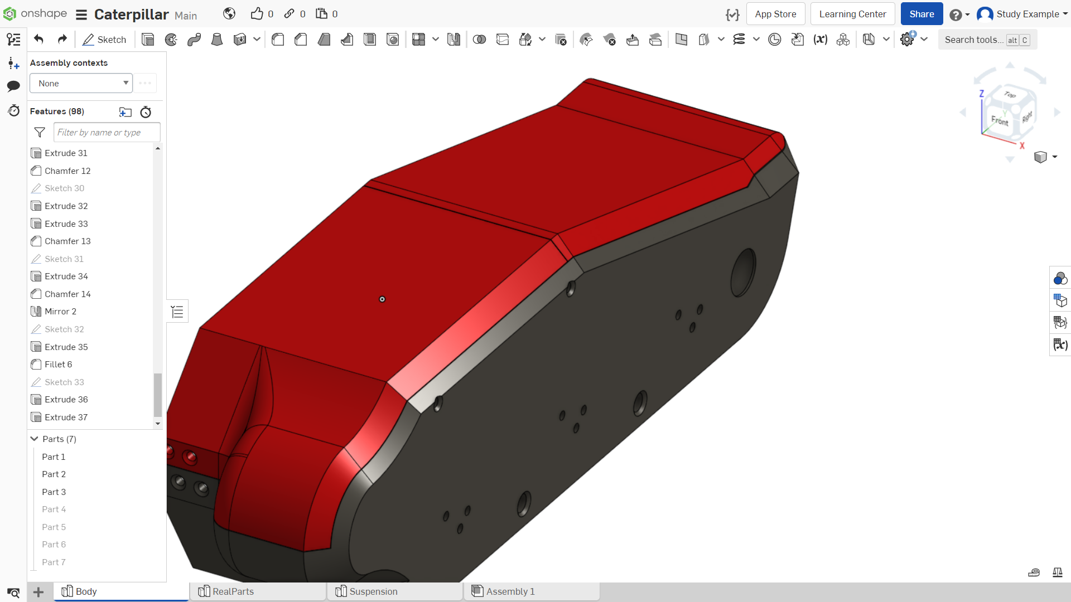This screenshot has width=1071, height=602.
Task: Select the Delete part tool
Action: [561, 40]
